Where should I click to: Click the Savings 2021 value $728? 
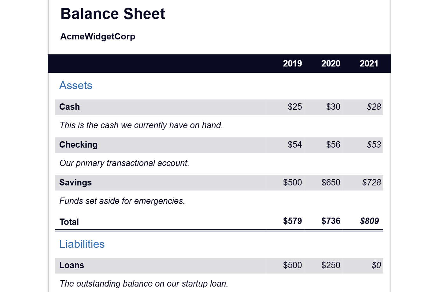(x=371, y=183)
